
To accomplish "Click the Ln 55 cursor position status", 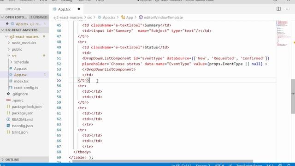I will (x=181, y=165).
